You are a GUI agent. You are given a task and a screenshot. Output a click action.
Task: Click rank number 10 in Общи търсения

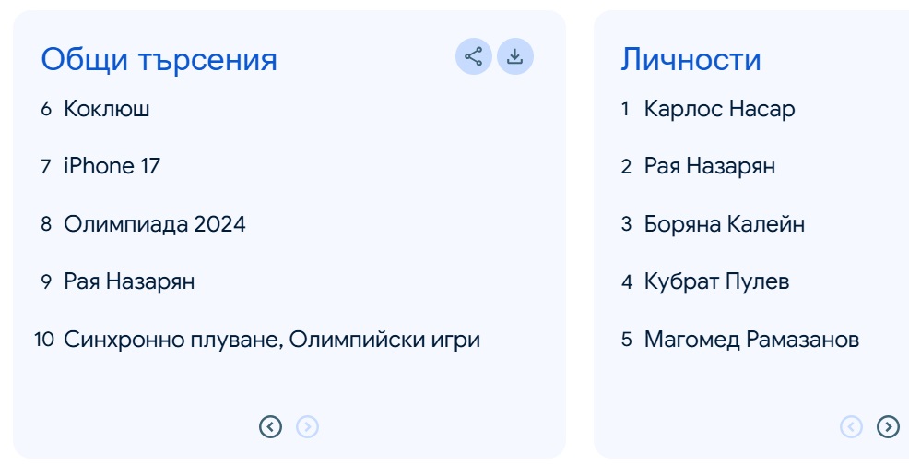click(x=44, y=340)
